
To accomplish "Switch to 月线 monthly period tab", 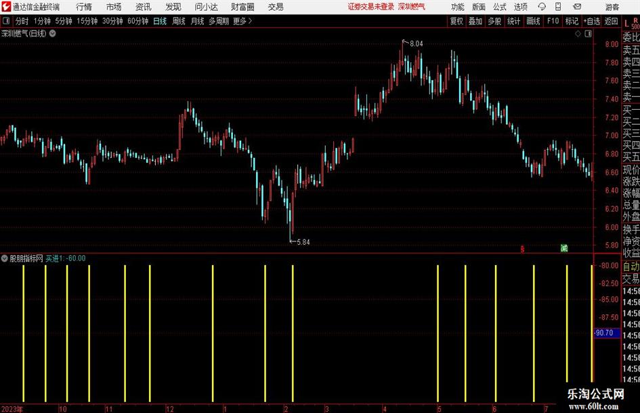I will [197, 21].
